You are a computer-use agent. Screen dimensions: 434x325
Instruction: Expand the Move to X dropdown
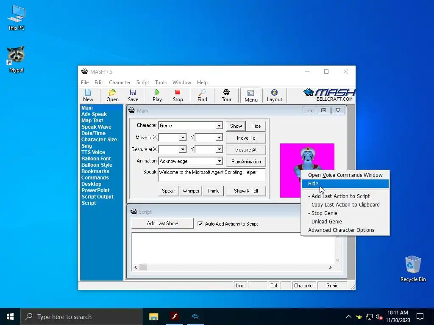point(183,138)
